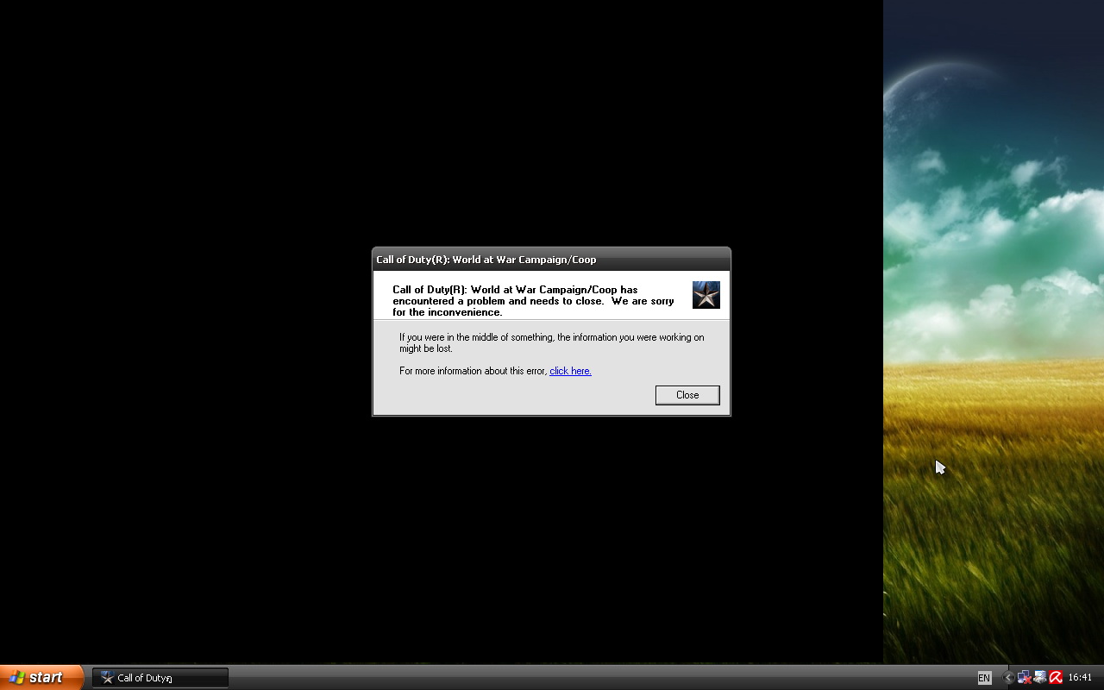The height and width of the screenshot is (690, 1104).
Task: Click the Close button in the error dialog
Action: coord(687,395)
